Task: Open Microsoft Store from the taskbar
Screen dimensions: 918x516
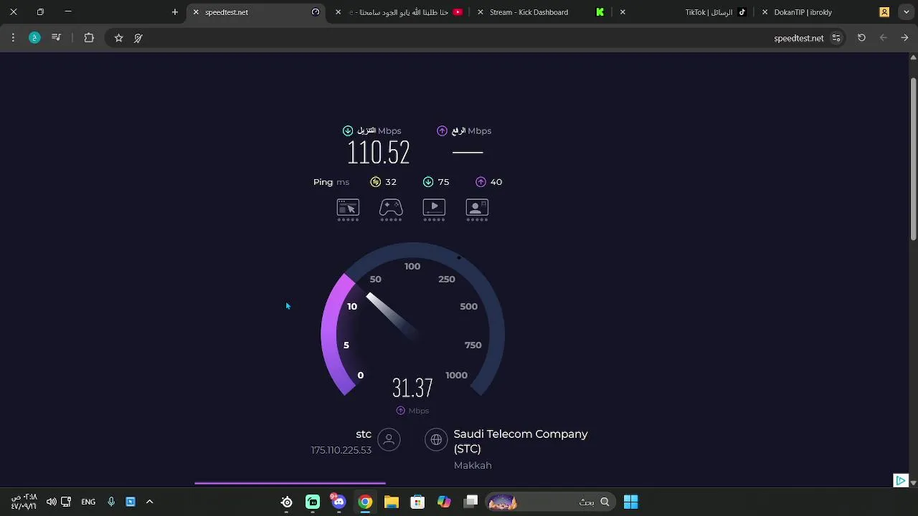Action: coord(417,502)
